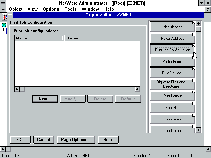Screen dimensions: 211x158
Task: Open the Options menu
Action: pyautogui.click(x=51, y=9)
